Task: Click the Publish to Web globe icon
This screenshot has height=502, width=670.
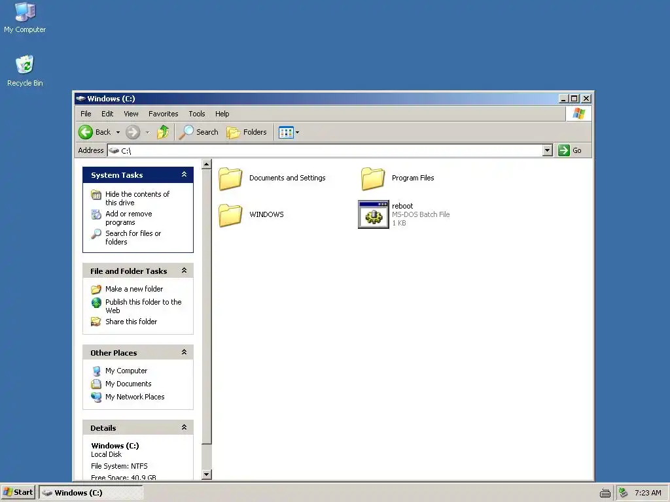Action: pyautogui.click(x=96, y=303)
